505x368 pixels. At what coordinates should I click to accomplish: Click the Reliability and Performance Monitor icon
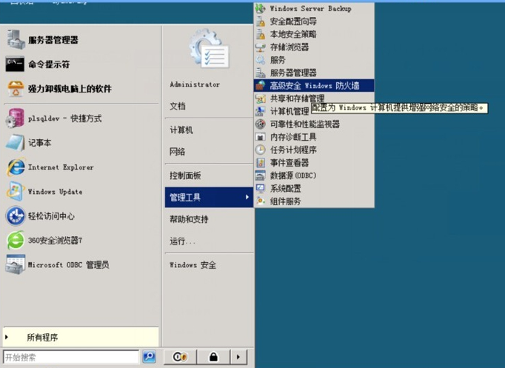[x=260, y=124]
